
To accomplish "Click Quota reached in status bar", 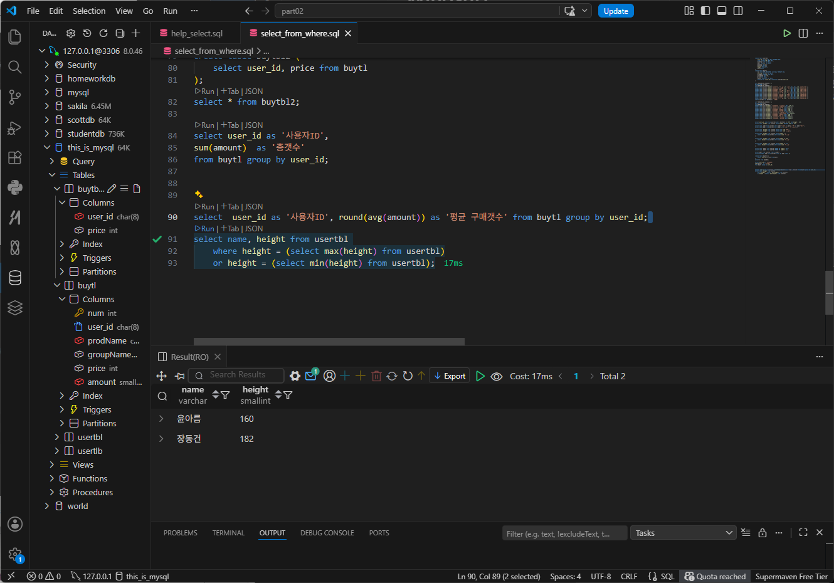I will (715, 577).
